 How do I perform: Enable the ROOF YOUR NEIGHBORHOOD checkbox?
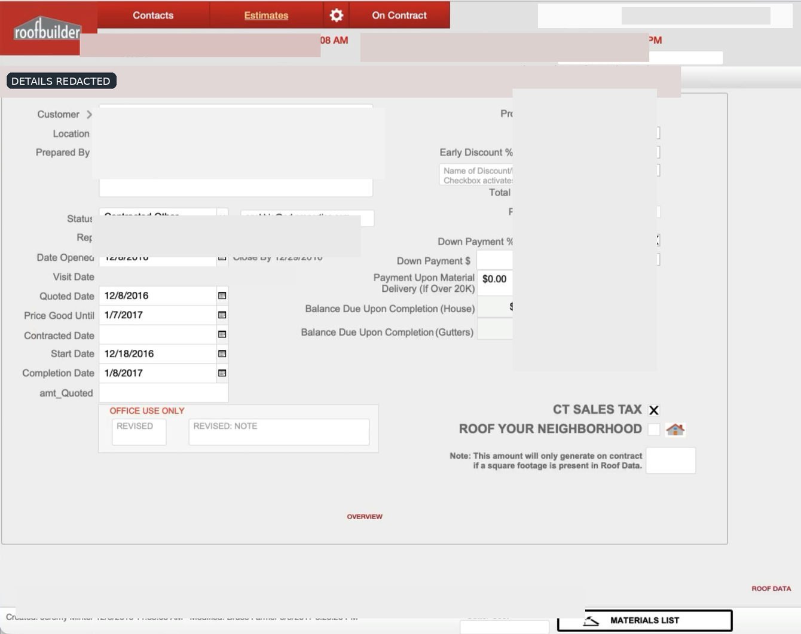[x=654, y=429]
